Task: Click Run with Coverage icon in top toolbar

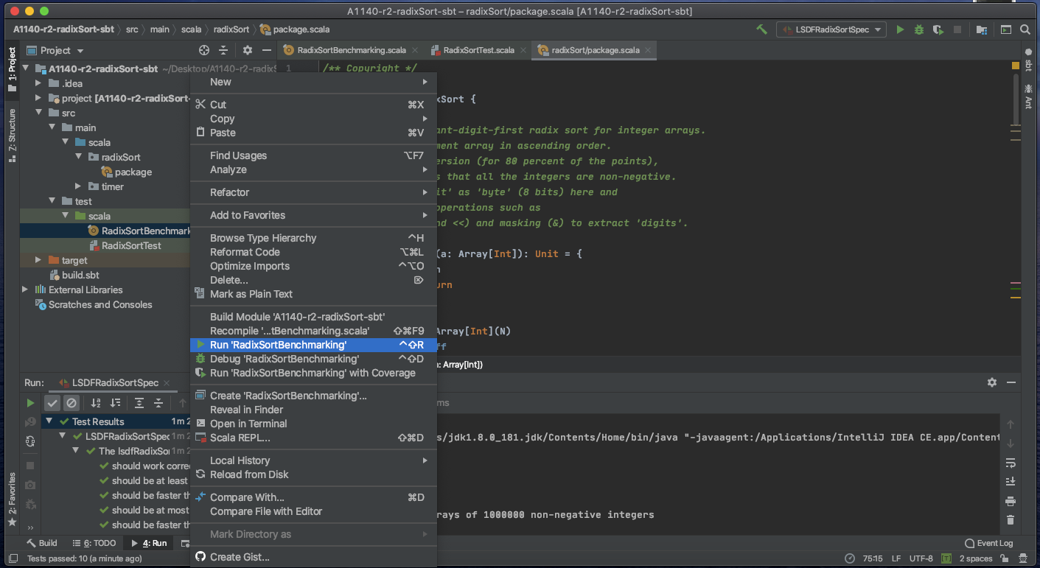Action: (x=938, y=29)
